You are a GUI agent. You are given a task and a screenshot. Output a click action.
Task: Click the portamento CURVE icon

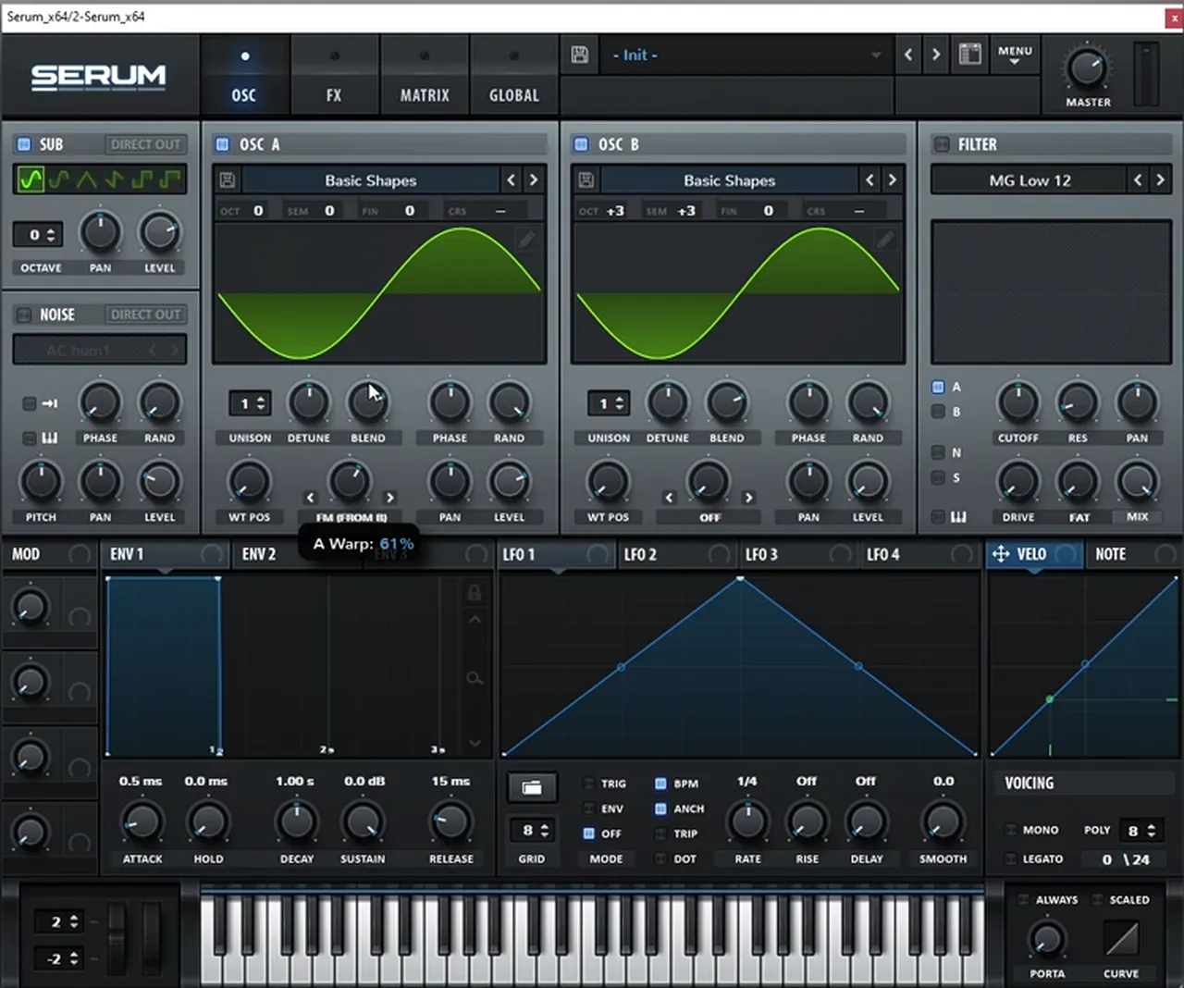[1121, 940]
